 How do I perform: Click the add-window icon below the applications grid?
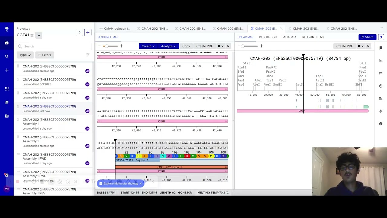pos(7,102)
